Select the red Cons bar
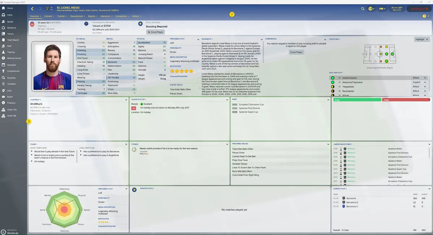The height and width of the screenshot is (235, 433). coord(406,100)
